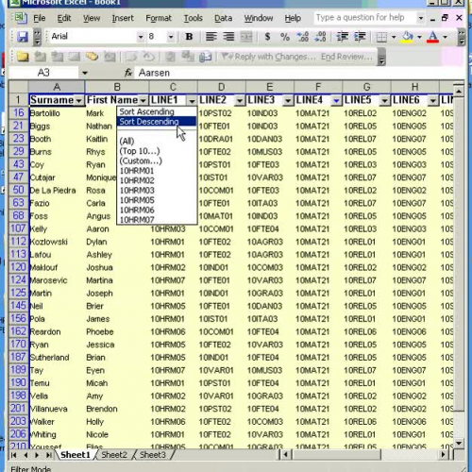Select 10HRM01 in filter list

click(x=157, y=171)
